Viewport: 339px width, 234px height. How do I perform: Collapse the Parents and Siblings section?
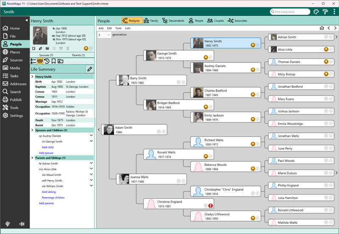[x=33, y=158]
